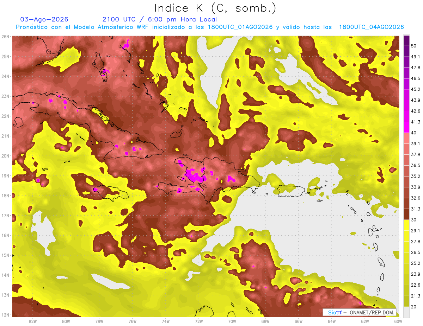The width and height of the screenshot is (423, 326).
Task: Click the latitude axis label "19N"
Action: pyautogui.click(x=5, y=176)
